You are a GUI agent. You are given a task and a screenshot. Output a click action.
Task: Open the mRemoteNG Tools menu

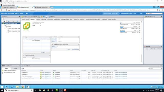(9, 3)
